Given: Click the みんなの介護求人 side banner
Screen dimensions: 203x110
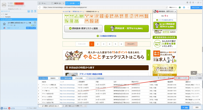Looking at the screenshot, I should pyautogui.click(x=165, y=56).
